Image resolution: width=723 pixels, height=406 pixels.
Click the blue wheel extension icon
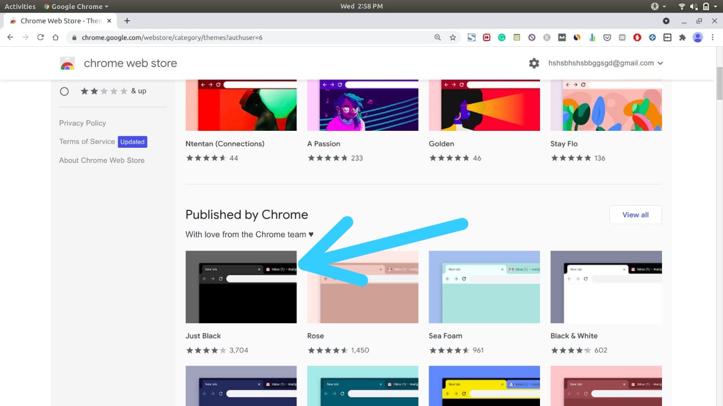[x=652, y=37]
